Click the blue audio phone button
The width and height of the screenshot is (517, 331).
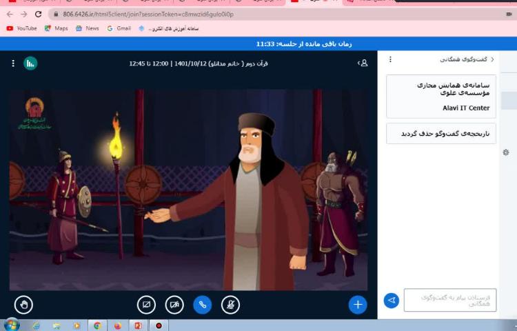pyautogui.click(x=203, y=305)
